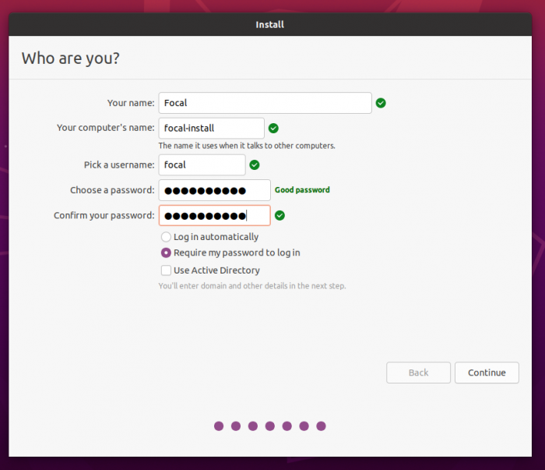The height and width of the screenshot is (470, 545).
Task: Click the green checkmark beside Your name
Action: pos(381,103)
